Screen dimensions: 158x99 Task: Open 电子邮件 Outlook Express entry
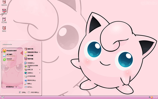9,55
